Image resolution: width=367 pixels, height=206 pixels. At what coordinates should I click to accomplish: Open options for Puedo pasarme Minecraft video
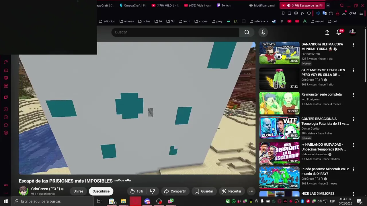(354, 170)
